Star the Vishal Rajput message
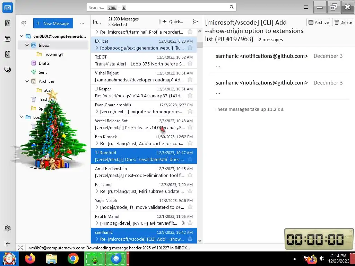Screen dimensions: 355x266 tap(190, 80)
